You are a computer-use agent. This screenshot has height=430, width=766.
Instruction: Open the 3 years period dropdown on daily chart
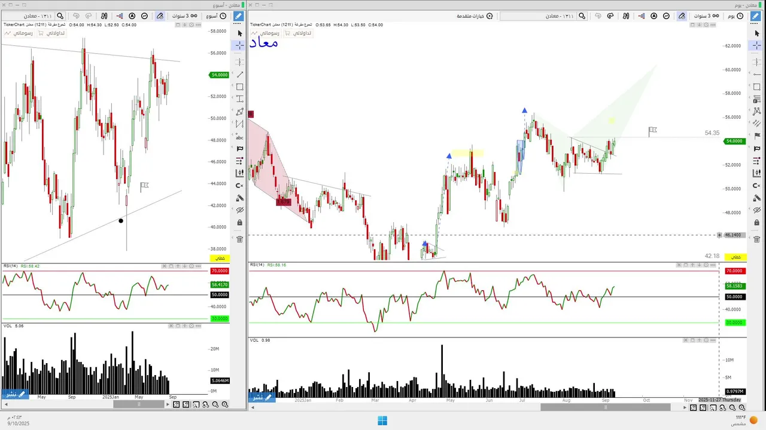click(706, 16)
